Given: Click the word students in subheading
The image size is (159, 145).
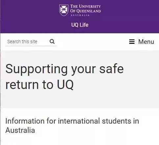Looking at the screenshot, I should coord(117,121).
